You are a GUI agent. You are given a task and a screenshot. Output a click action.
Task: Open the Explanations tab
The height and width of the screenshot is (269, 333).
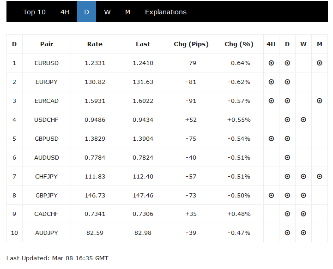pos(166,12)
